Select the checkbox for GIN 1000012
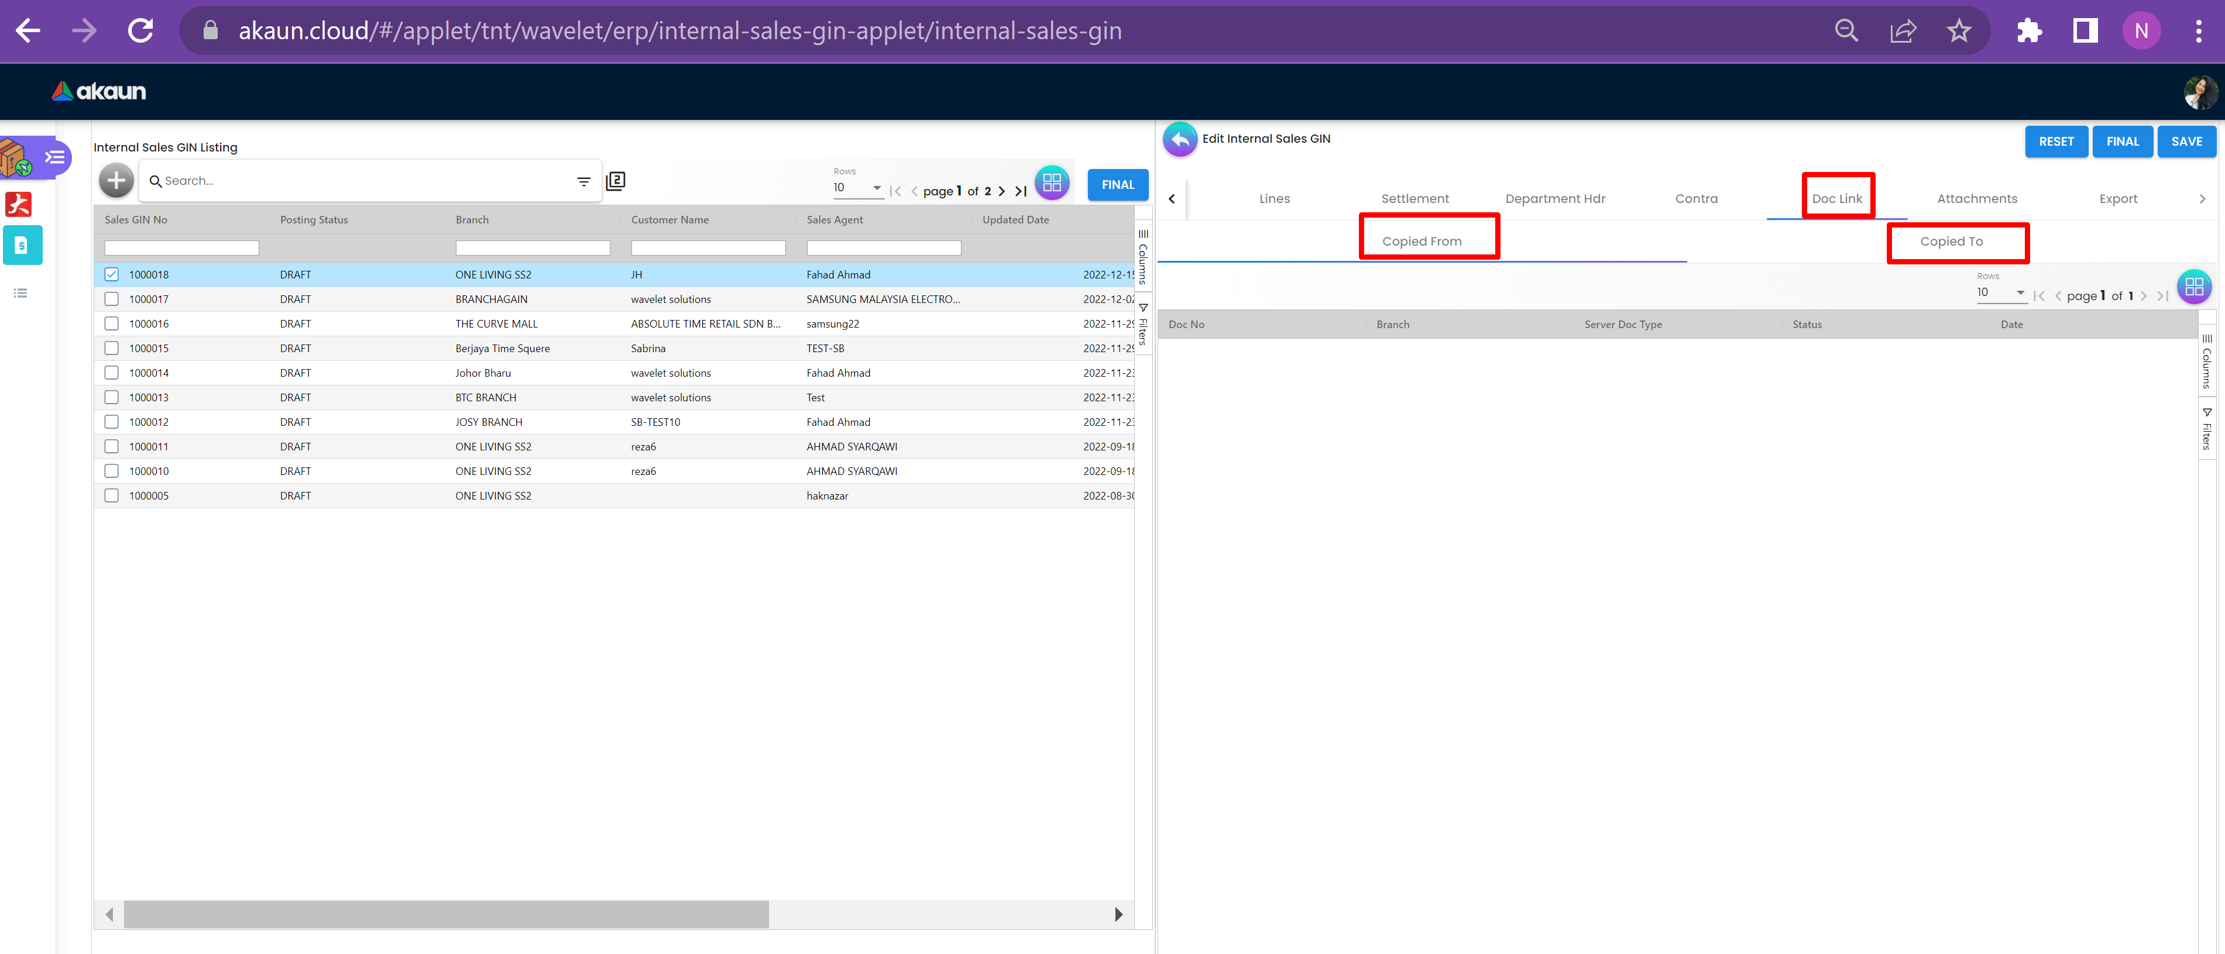 (x=111, y=422)
